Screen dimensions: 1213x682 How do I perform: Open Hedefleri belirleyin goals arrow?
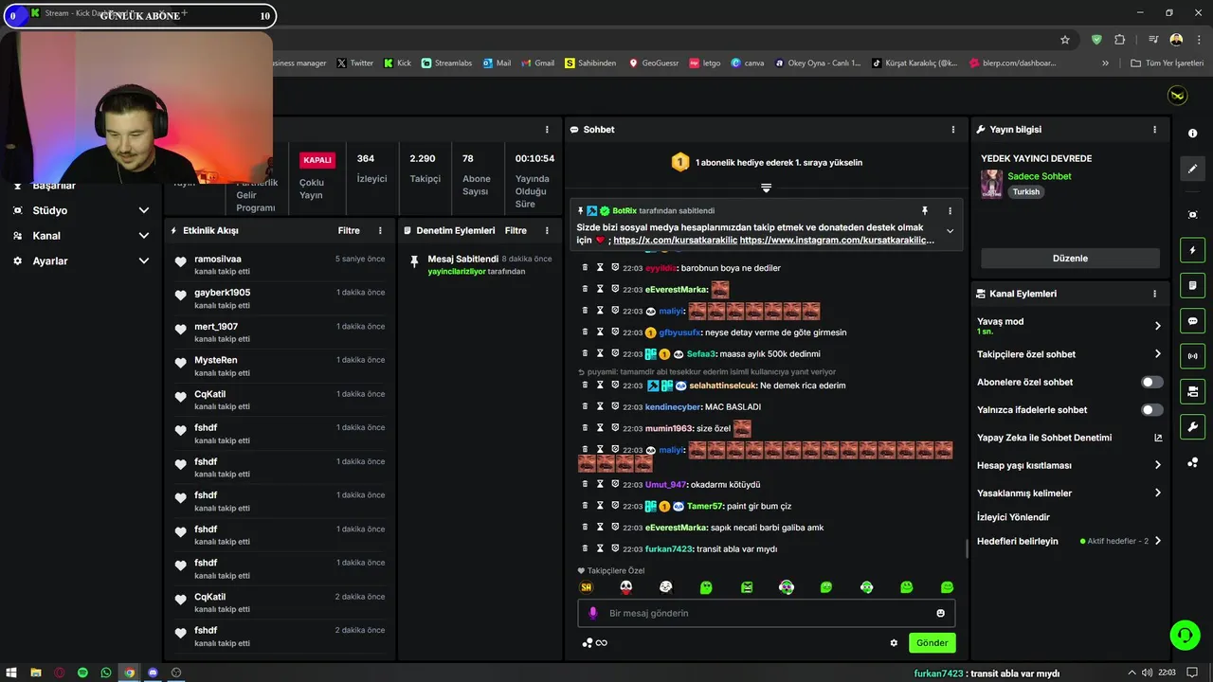coord(1157,541)
